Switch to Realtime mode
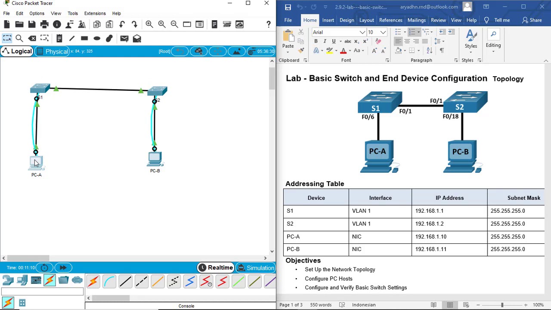The image size is (551, 310). (216, 268)
